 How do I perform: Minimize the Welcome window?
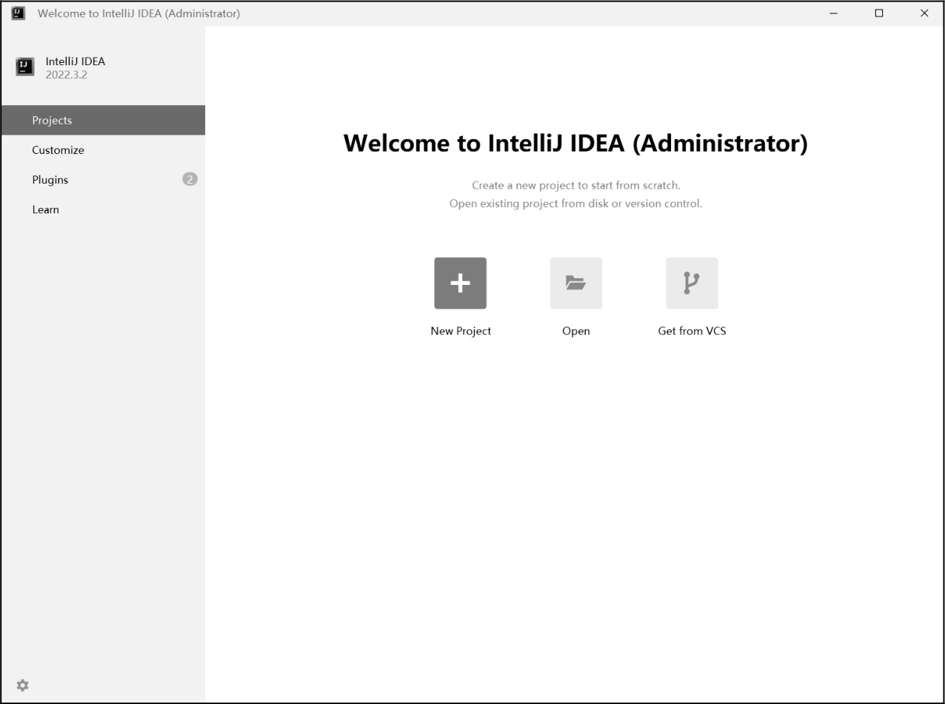tap(833, 13)
